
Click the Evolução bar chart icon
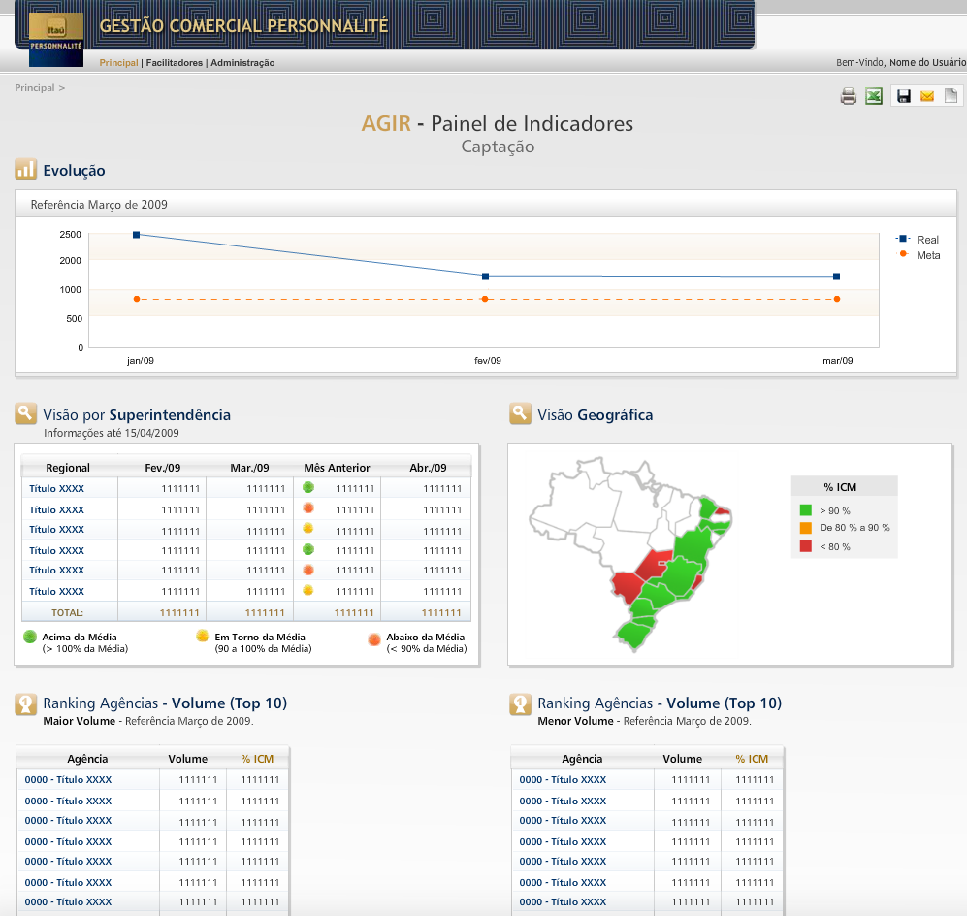26,169
